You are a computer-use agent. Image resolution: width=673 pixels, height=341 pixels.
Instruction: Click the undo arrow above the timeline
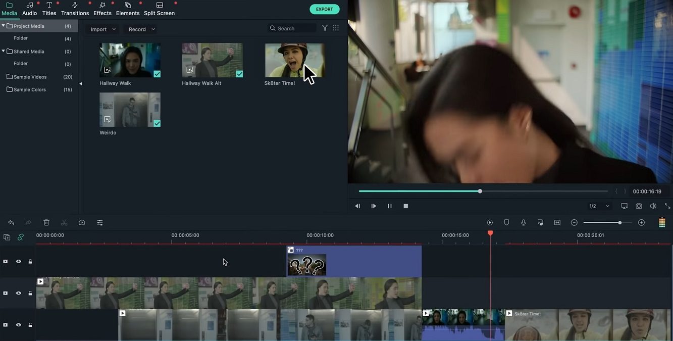(11, 222)
